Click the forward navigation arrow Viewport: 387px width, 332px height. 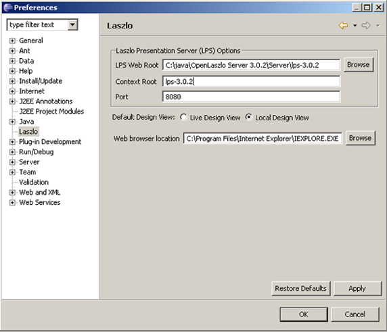[x=366, y=25]
